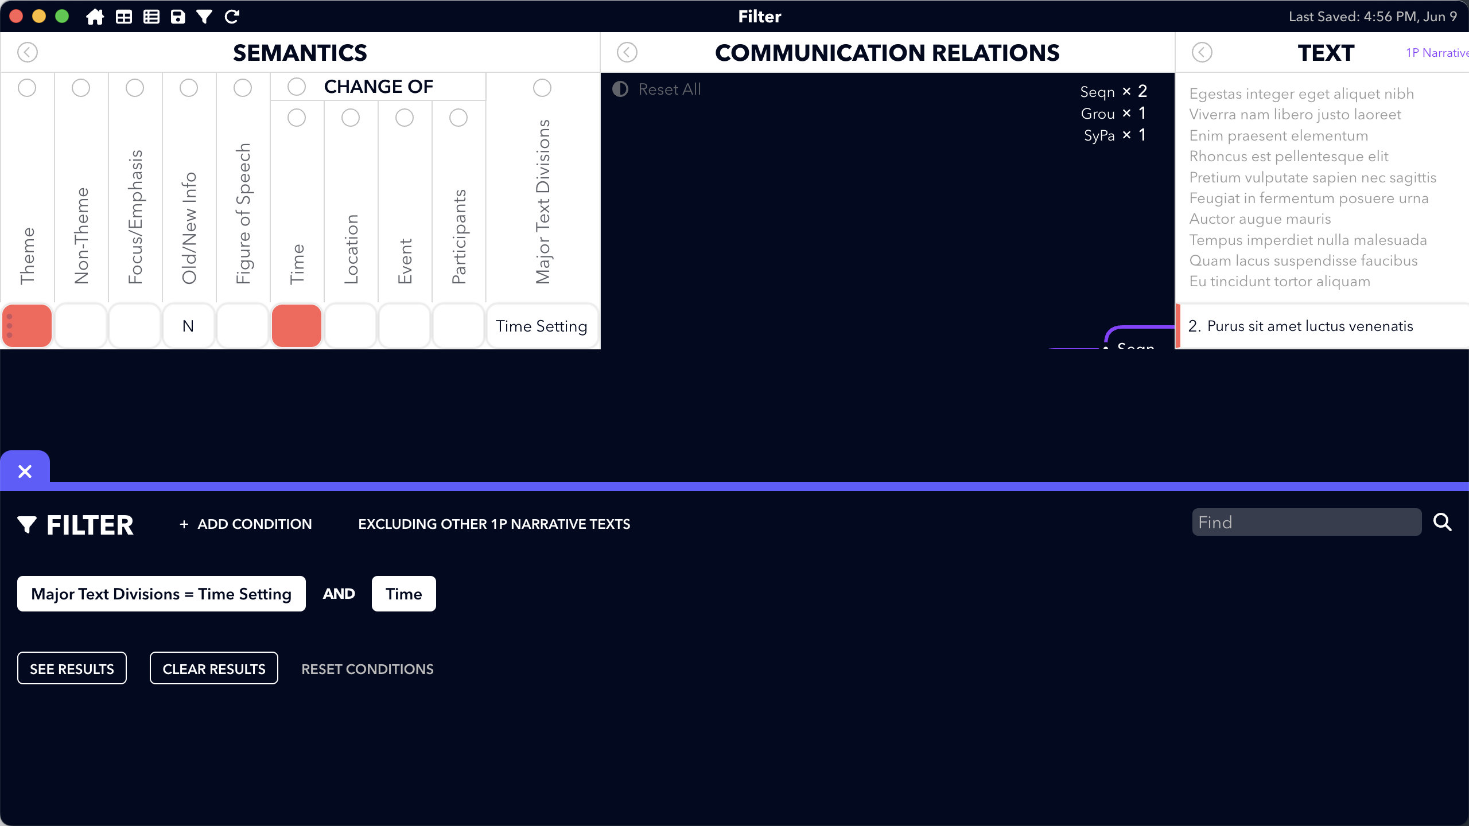This screenshot has width=1469, height=826.
Task: Click the three-dot handle on Theme cell
Action: point(9,326)
